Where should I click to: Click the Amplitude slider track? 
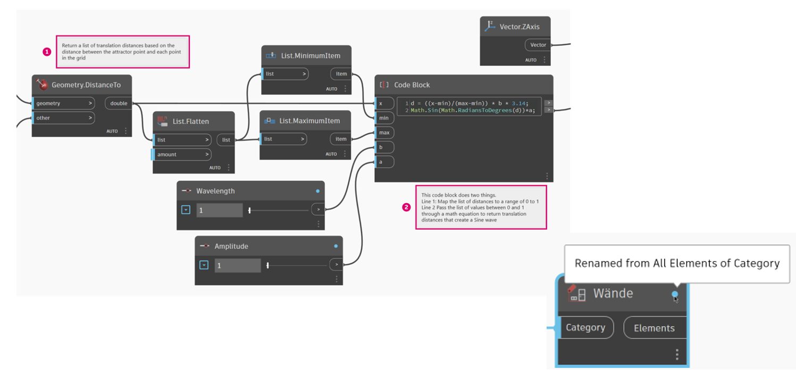[298, 265]
